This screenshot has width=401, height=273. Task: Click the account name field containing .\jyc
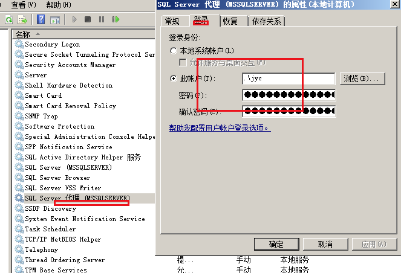point(289,79)
